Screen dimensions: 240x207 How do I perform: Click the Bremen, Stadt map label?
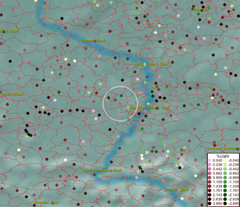(93, 41)
